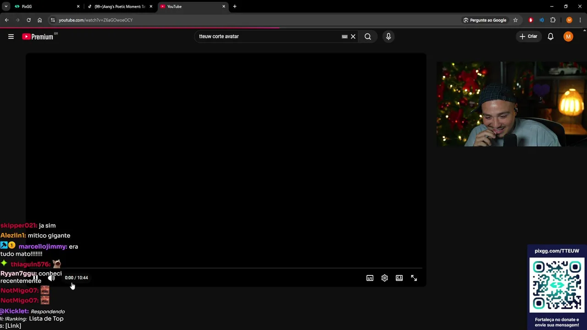Close the PixGG tab

click(78, 6)
